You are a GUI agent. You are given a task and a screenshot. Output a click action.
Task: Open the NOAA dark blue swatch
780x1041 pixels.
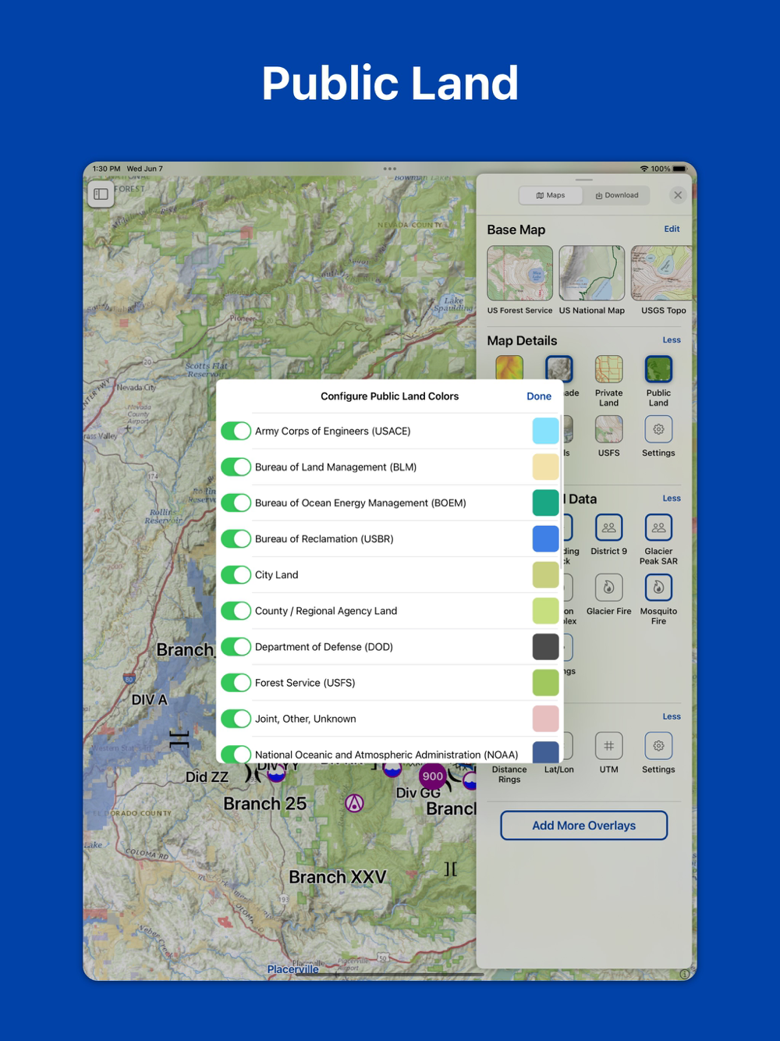click(546, 752)
